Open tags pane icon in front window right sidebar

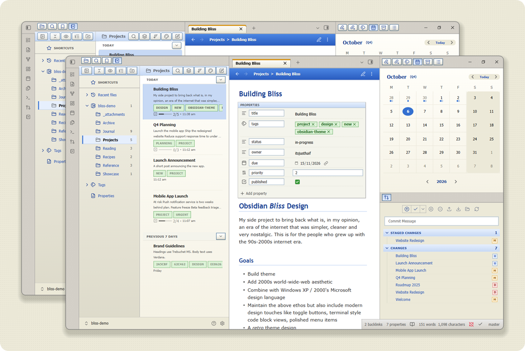tap(407, 62)
